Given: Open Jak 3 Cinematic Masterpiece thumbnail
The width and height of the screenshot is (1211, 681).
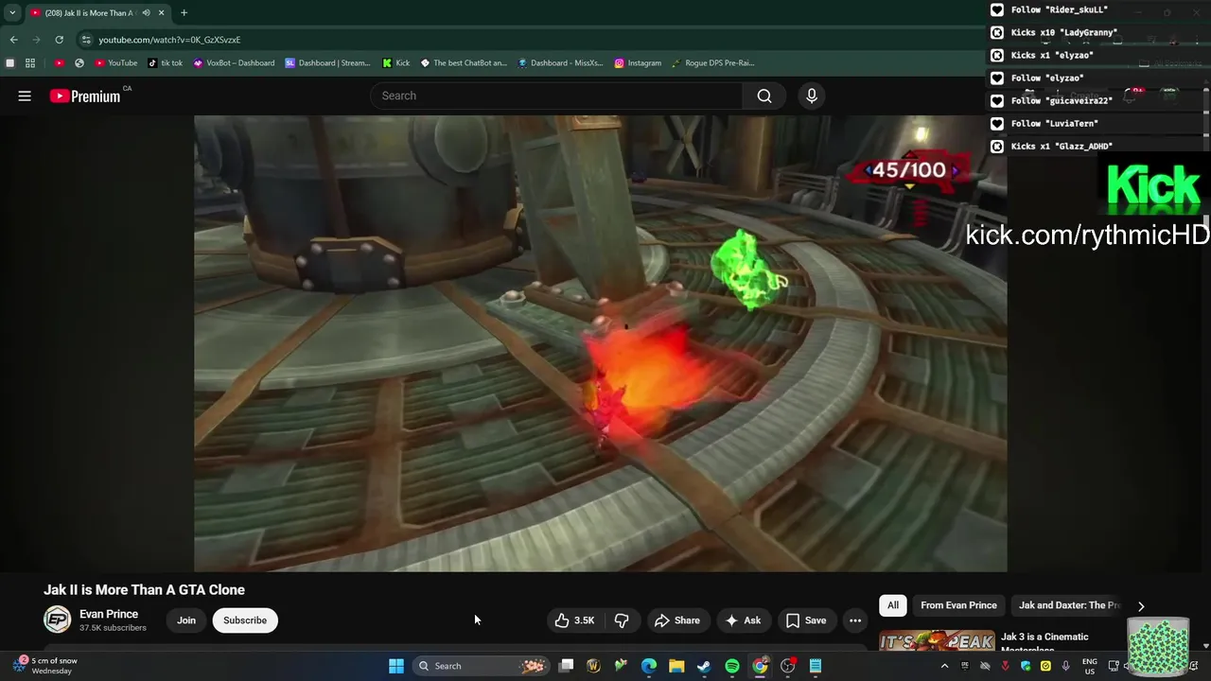Looking at the screenshot, I should click(x=937, y=640).
